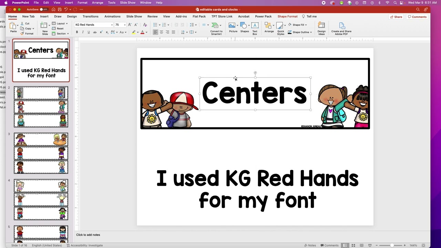Viewport: 441px width, 248px height.
Task: Align text to the left
Action: click(x=155, y=32)
